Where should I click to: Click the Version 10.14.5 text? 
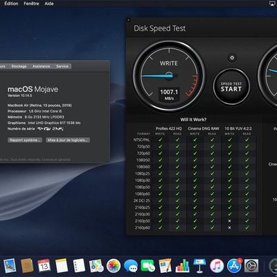[20, 96]
